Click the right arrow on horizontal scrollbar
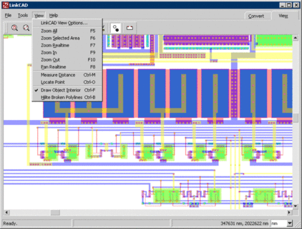Viewport: 302px width, 229px height. click(289, 213)
